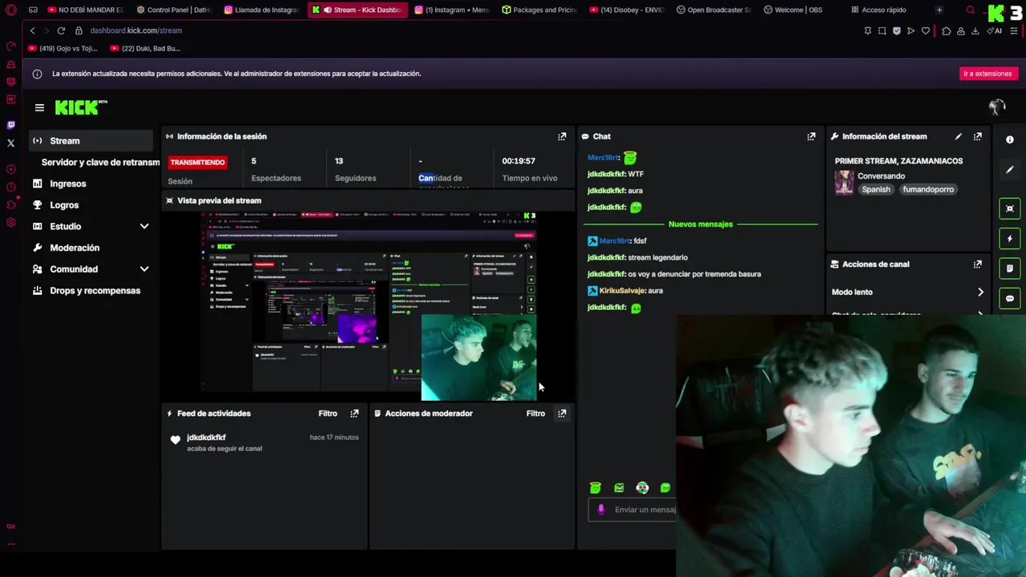Click the browser extensions cube icon
Screen dimensions: 1026x577
[x=947, y=30]
